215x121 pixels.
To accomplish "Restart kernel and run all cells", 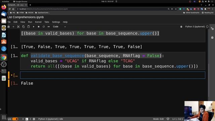I will pos(49,27).
